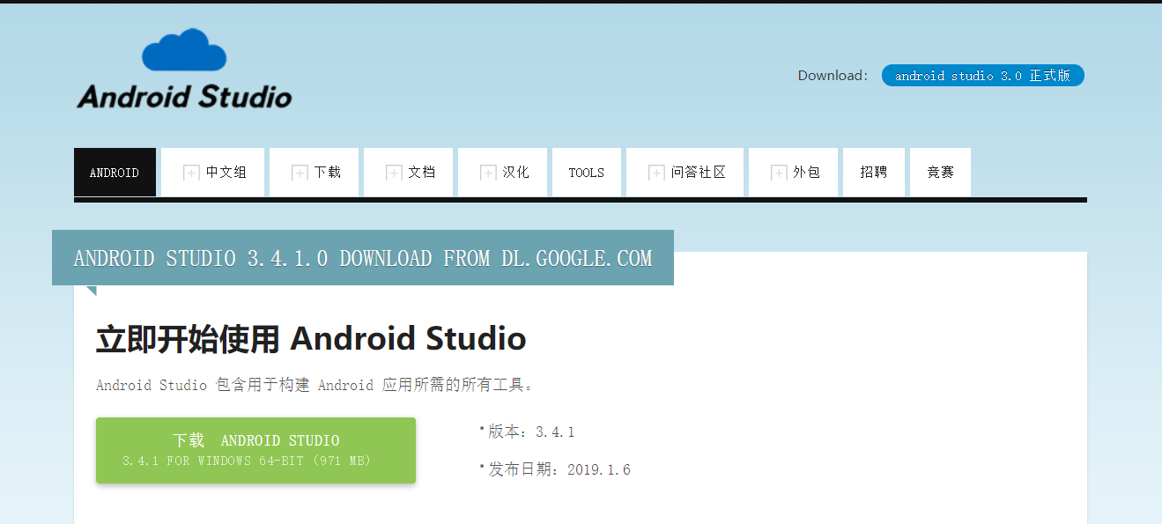Select the ANDROID navigation tab
Image resolution: width=1162 pixels, height=524 pixels.
(x=115, y=172)
